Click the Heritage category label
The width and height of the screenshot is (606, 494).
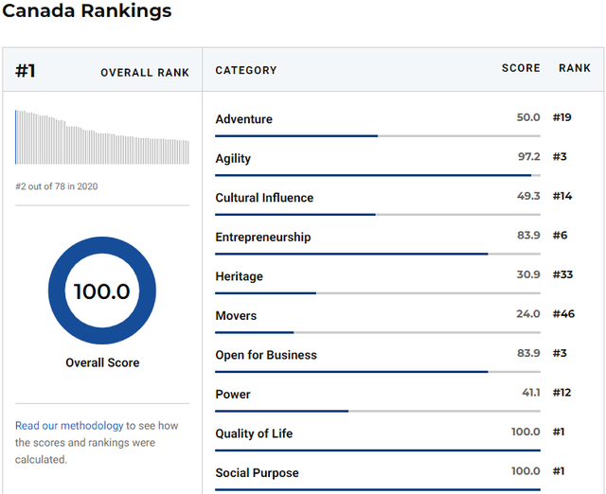point(240,276)
